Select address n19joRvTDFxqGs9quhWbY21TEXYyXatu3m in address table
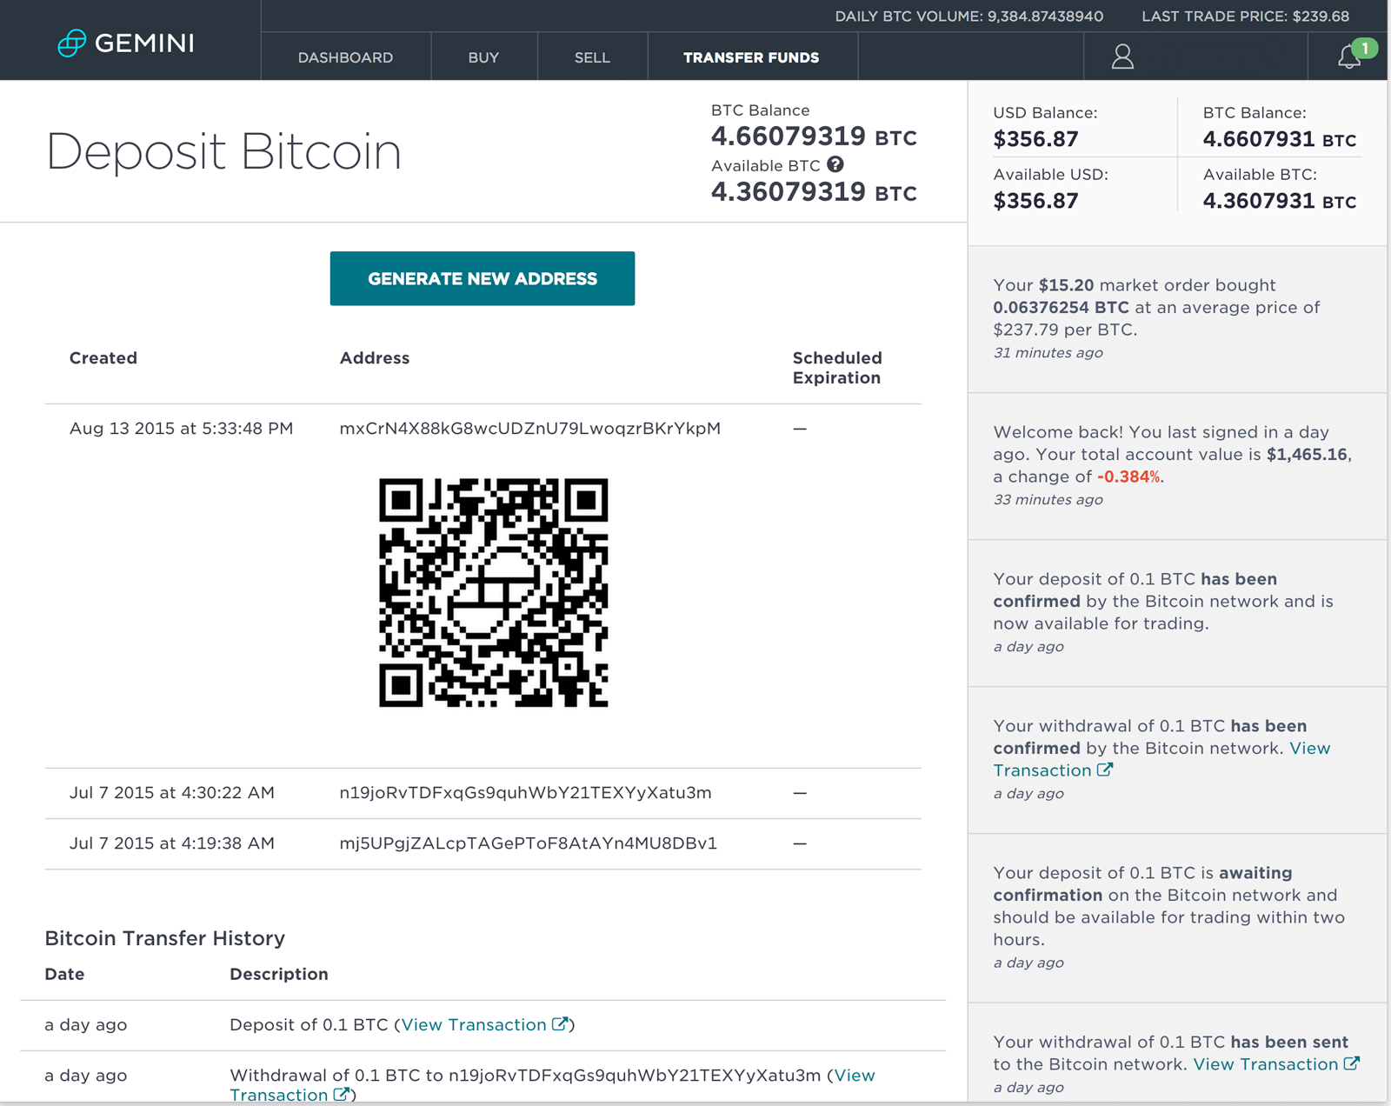The width and height of the screenshot is (1391, 1106). tap(525, 792)
